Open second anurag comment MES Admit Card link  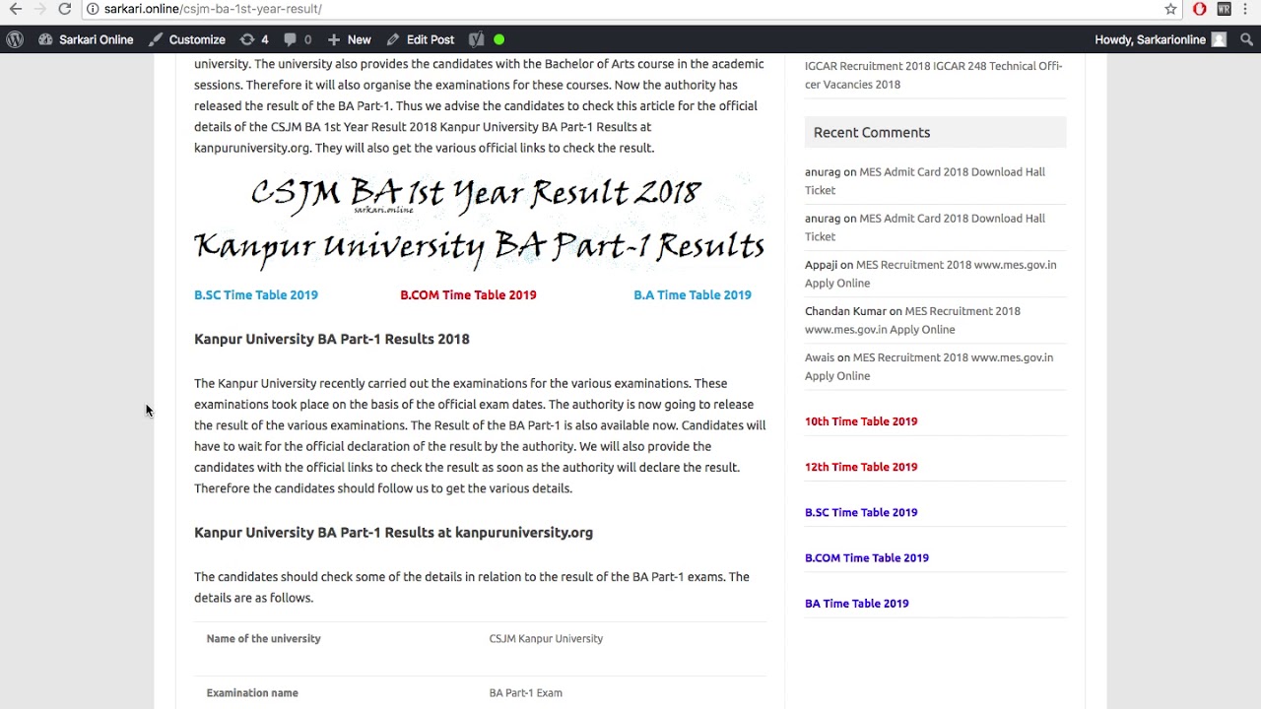pos(925,226)
